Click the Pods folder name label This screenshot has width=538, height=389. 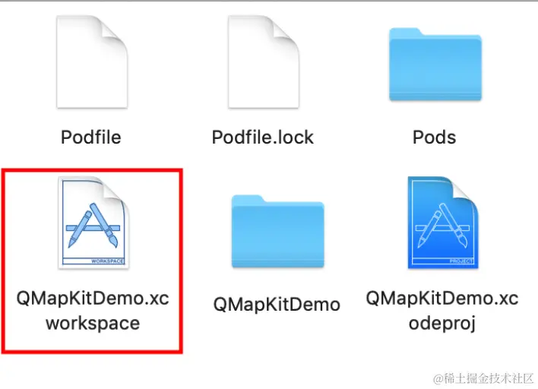tap(435, 138)
